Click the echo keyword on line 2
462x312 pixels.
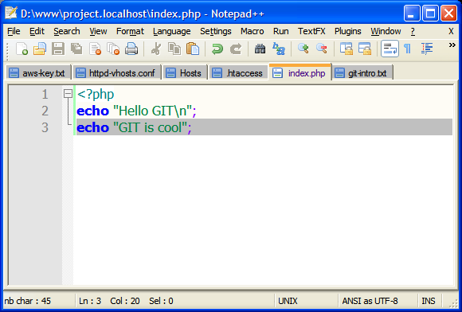pos(93,111)
